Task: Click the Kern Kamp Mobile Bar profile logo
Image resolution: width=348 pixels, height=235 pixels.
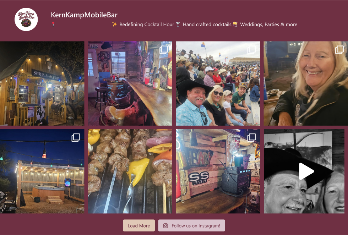Action: pos(26,20)
